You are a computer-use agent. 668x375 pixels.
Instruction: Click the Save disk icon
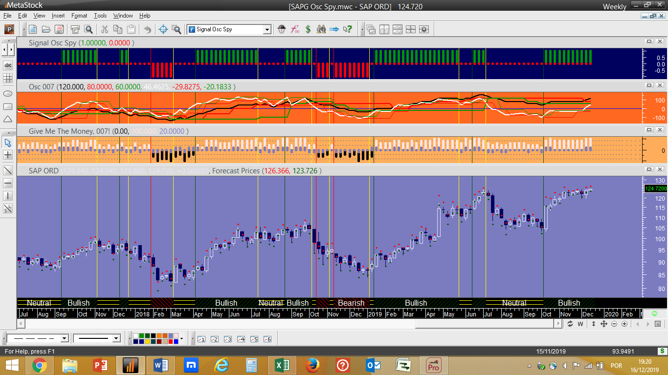[59, 29]
